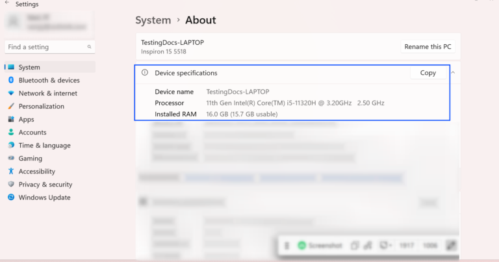Open Accessibility settings
The height and width of the screenshot is (262, 499).
tap(50, 172)
